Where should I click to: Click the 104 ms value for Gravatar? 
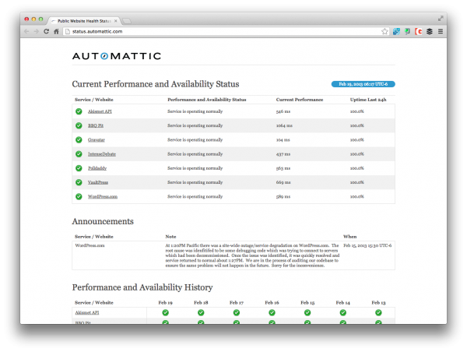pos(283,139)
